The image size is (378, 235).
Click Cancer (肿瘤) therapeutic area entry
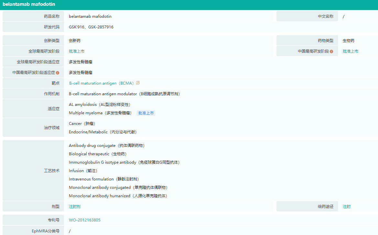(x=82, y=124)
